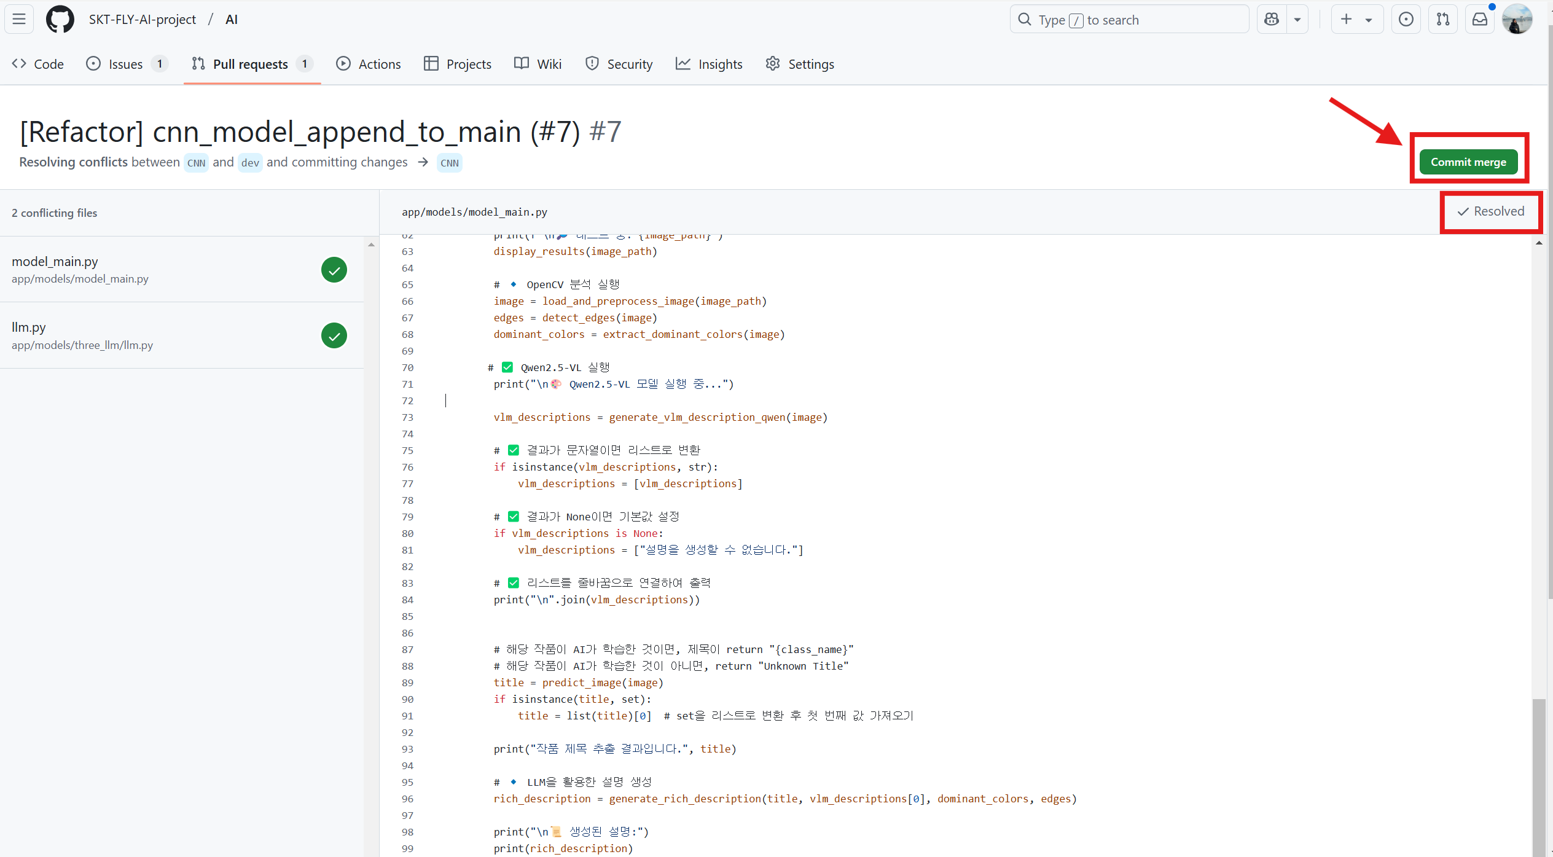
Task: Open the pull requests shortcut icon in the header
Action: [1443, 20]
